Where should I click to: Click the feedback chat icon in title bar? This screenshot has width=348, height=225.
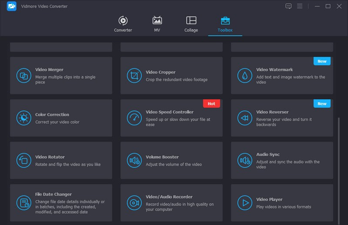[x=288, y=6]
